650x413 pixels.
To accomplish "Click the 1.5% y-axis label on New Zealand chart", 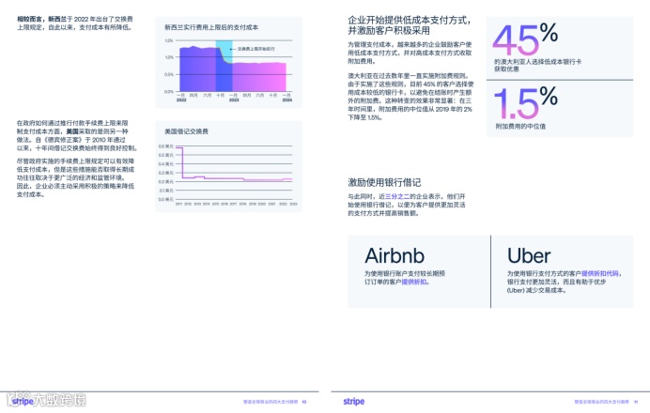I will coord(169,40).
